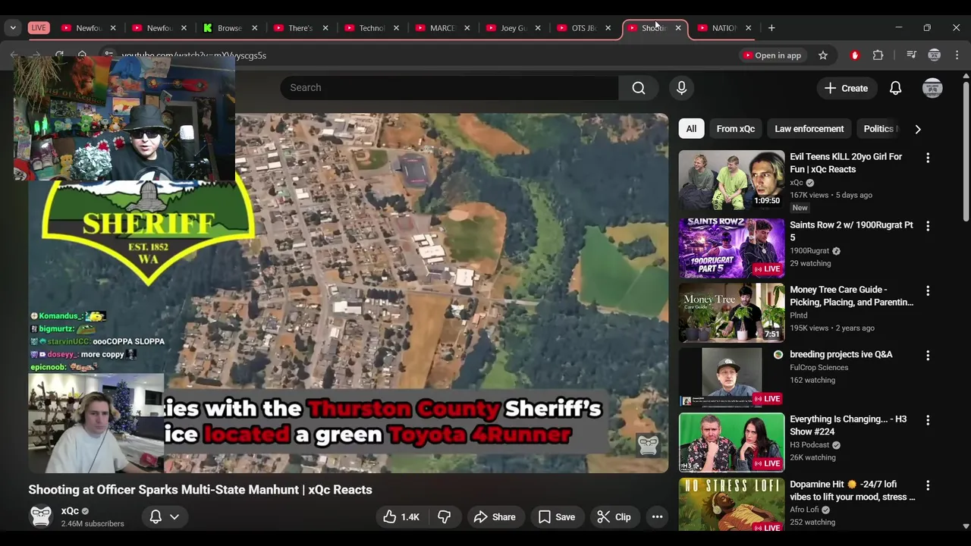Open the tab search dropdown arrow
This screenshot has width=971, height=546.
pos(13,28)
